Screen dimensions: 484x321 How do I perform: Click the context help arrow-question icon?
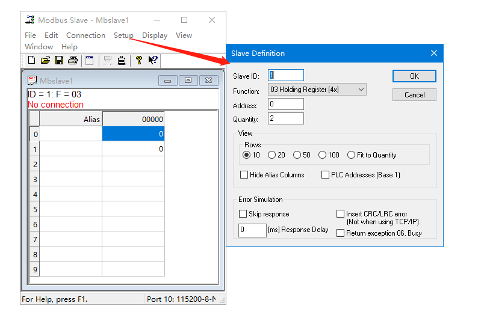tap(153, 60)
